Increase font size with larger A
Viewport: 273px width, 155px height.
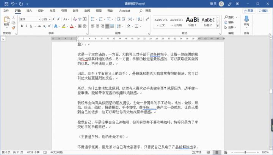(54, 19)
